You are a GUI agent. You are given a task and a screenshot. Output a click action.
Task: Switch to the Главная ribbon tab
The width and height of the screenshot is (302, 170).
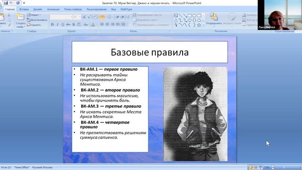click(x=10, y=9)
